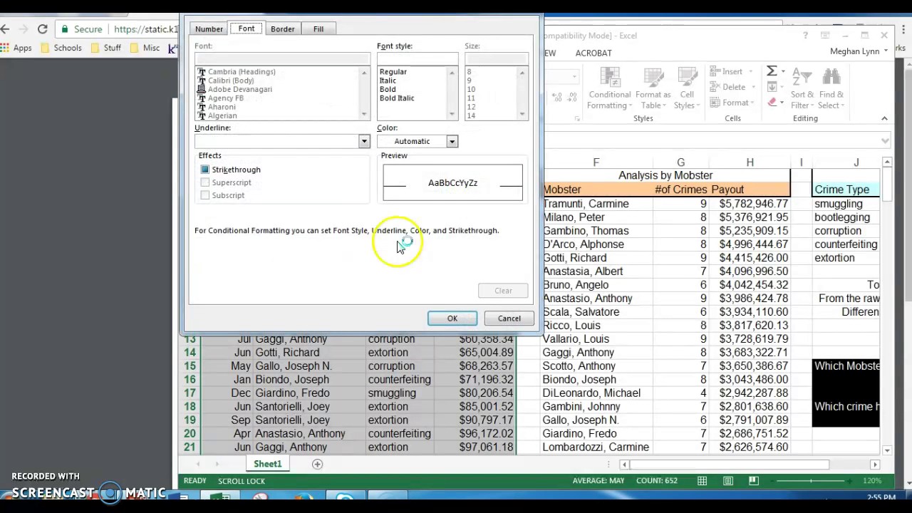Expand the formula bar with the chevron
This screenshot has width=912, height=513.
coord(886,140)
